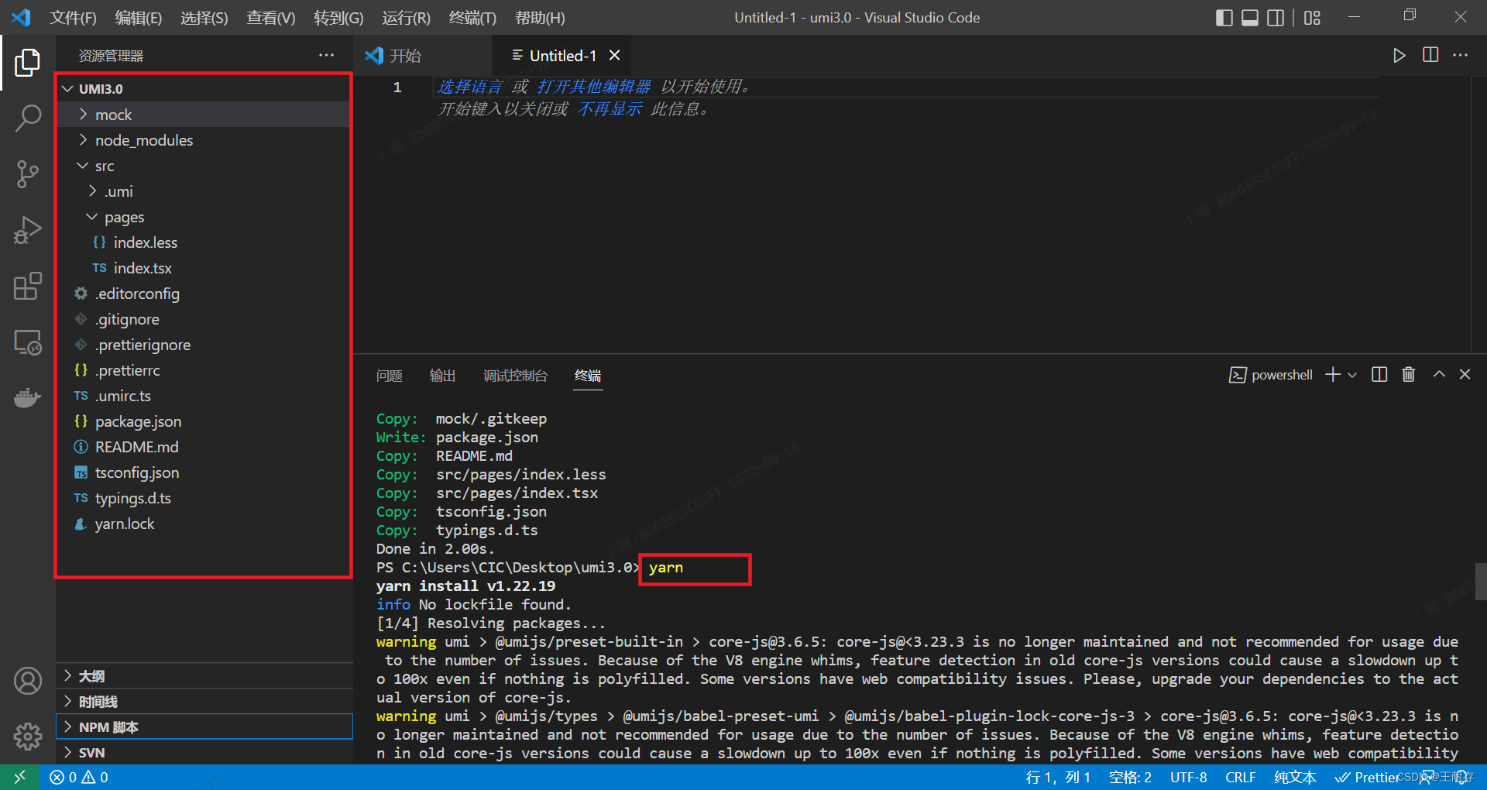Viewport: 1487px width, 790px height.
Task: Open yarn.lock in the file tree
Action: click(204, 524)
